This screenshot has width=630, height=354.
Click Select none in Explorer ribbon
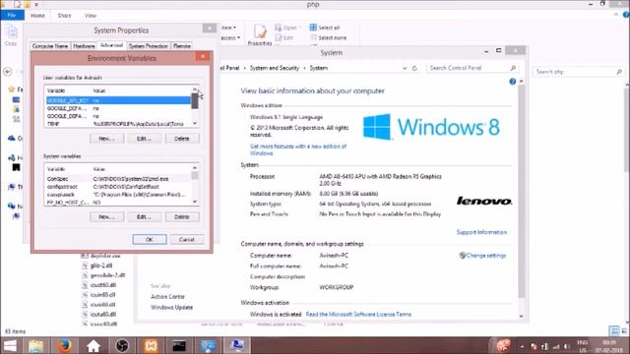pos(328,37)
